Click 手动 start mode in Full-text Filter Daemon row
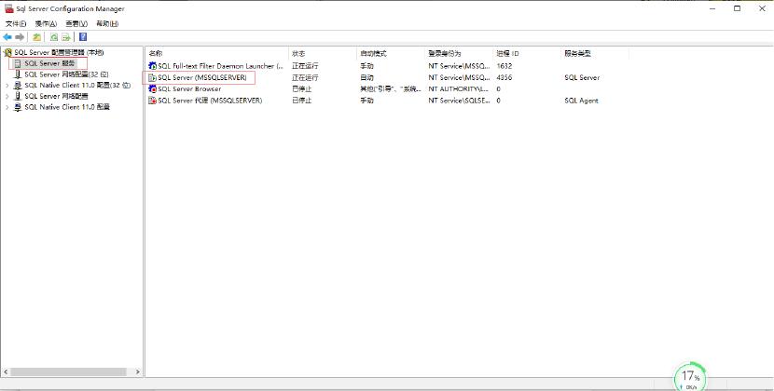Image resolution: width=774 pixels, height=391 pixels. pyautogui.click(x=366, y=66)
